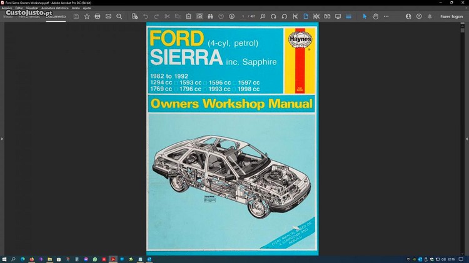The image size is (469, 263).
Task: Expand the right tools pane arrow
Action: pyautogui.click(x=466, y=139)
